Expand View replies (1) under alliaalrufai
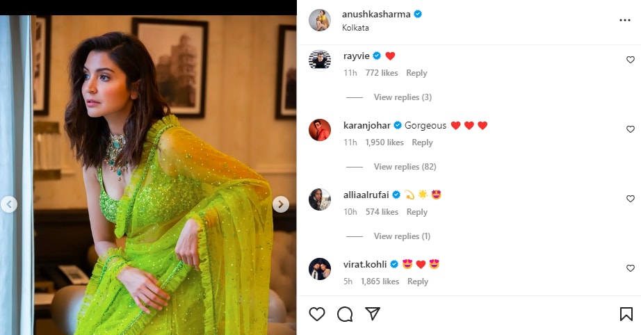 click(x=403, y=236)
